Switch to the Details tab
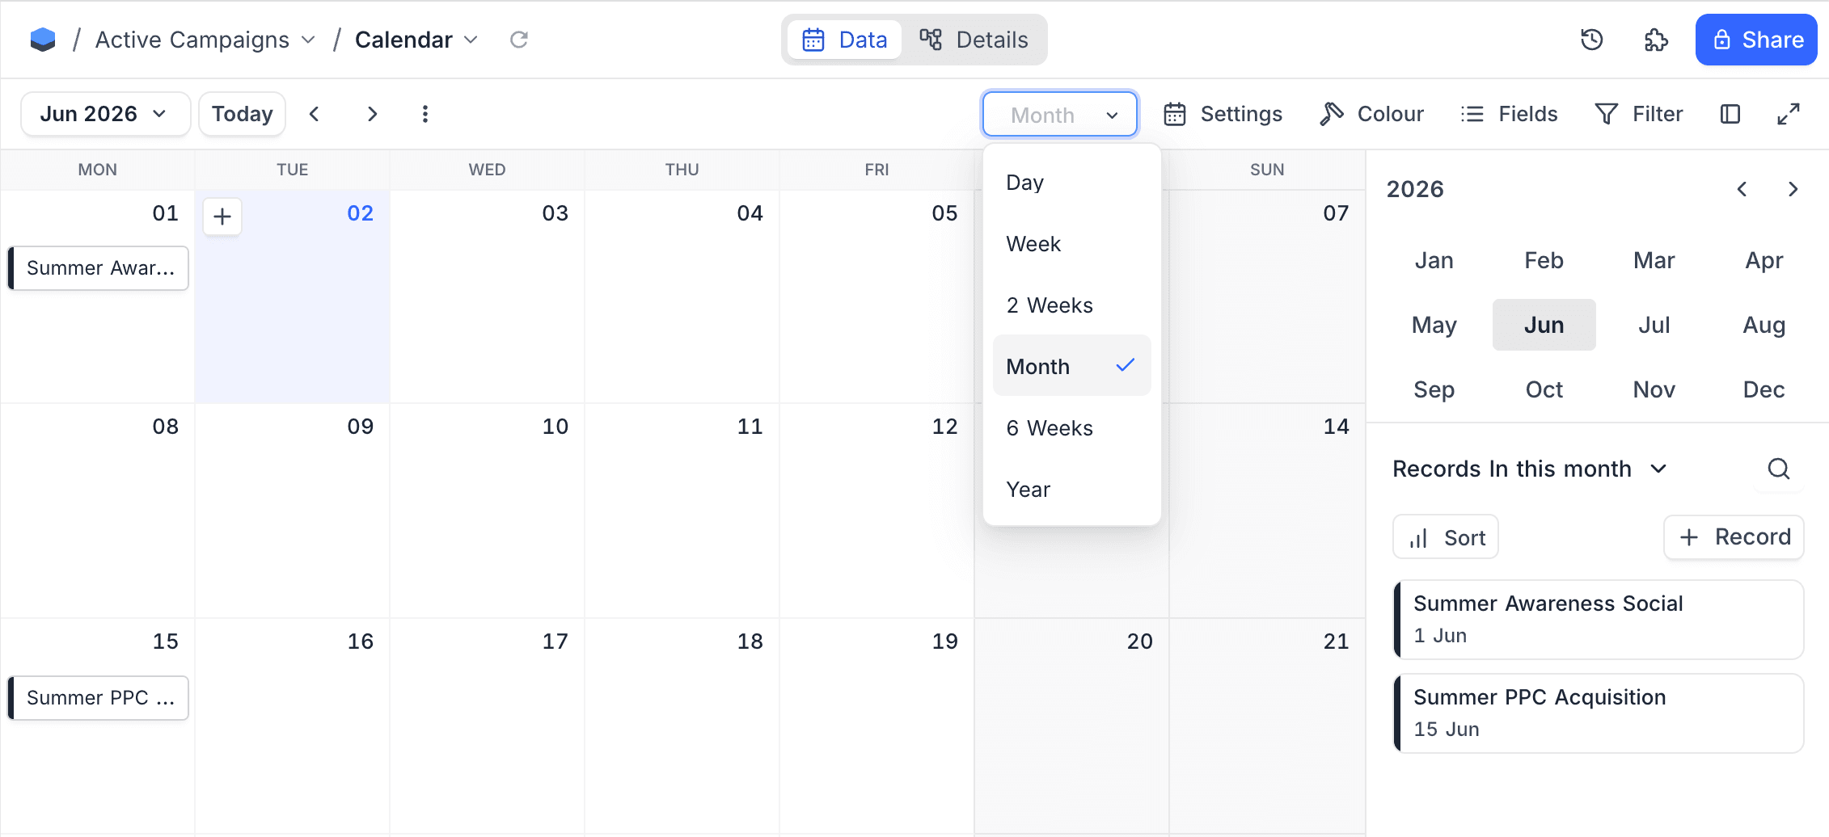The image size is (1829, 837). click(974, 40)
